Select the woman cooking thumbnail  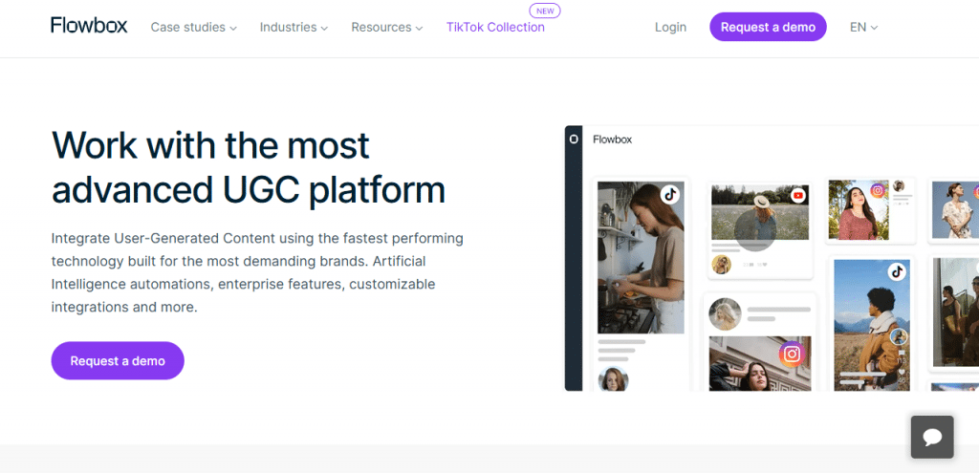pyautogui.click(x=641, y=258)
